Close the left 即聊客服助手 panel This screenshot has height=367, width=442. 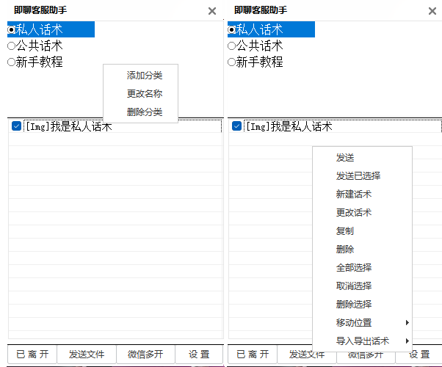pyautogui.click(x=212, y=11)
